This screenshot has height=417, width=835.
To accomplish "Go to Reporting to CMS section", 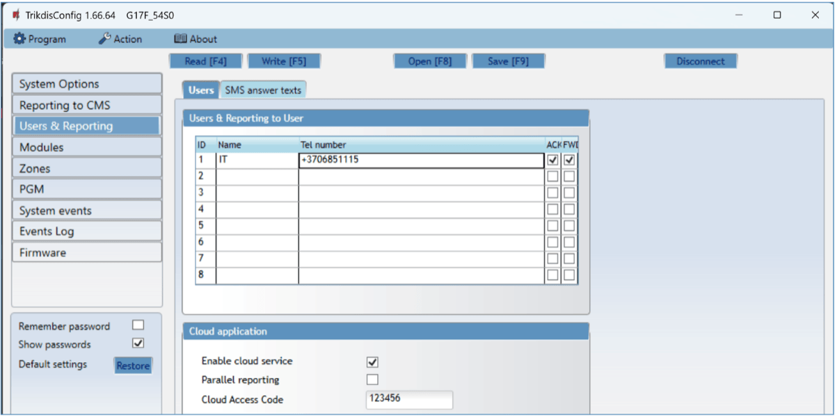I will point(86,106).
